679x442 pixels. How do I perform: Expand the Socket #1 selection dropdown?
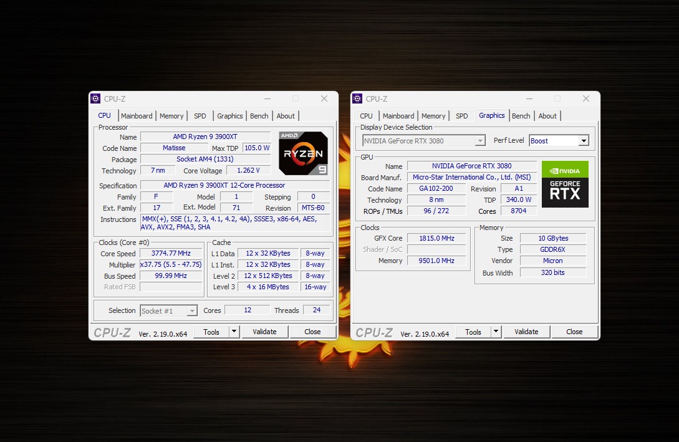coord(192,311)
